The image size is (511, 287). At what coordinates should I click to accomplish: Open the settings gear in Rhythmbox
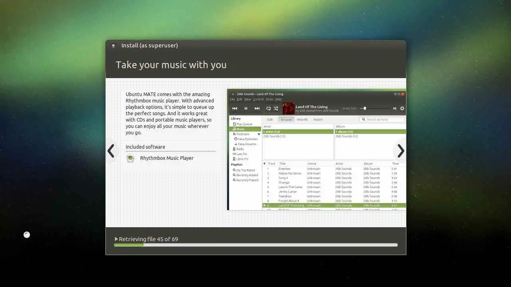402,108
